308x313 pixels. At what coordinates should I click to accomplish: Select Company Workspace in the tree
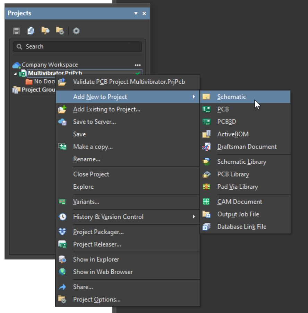(50, 65)
